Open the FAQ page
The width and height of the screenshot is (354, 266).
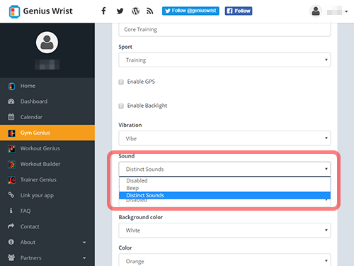(x=47, y=211)
